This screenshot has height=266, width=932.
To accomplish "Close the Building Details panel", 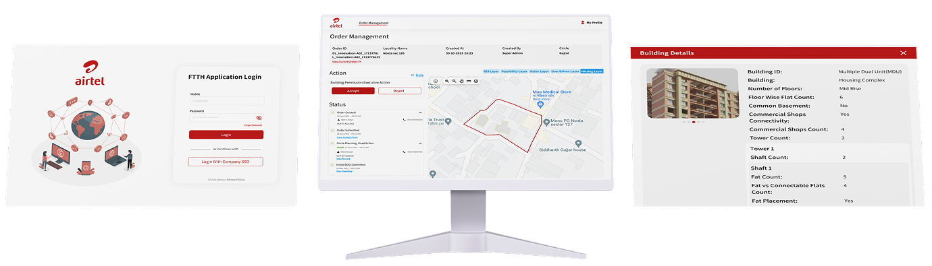I will coord(904,53).
